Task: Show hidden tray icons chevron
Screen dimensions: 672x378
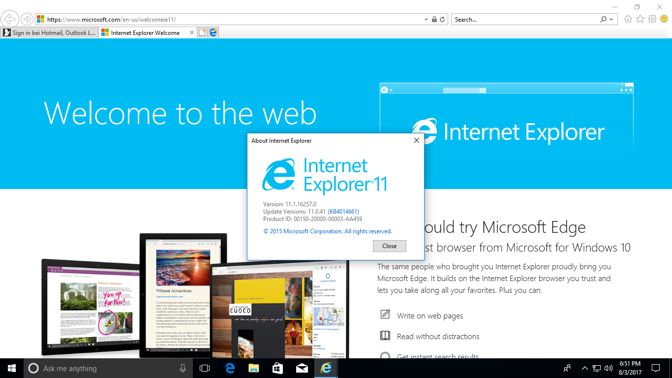Action: 585,368
